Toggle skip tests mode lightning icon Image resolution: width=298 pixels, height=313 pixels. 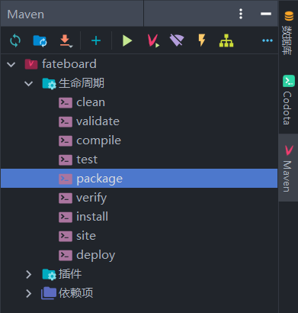[202, 40]
